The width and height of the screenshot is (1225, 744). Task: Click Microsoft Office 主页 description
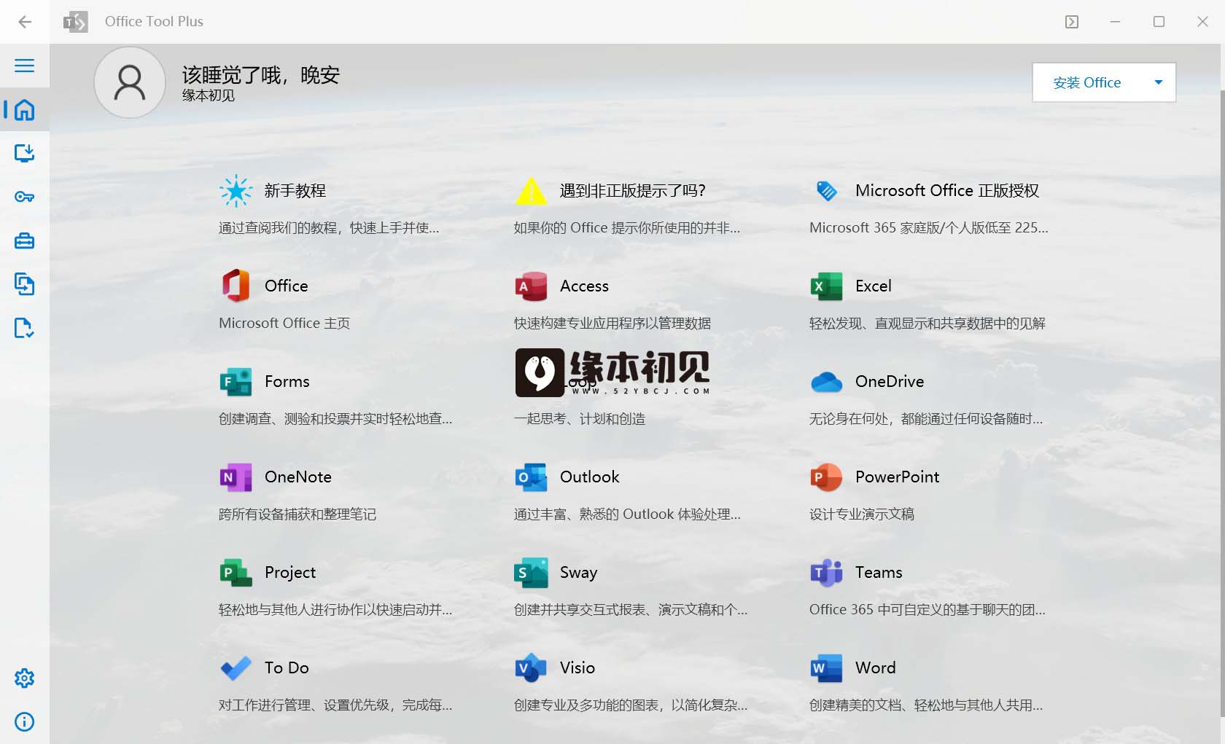(284, 324)
